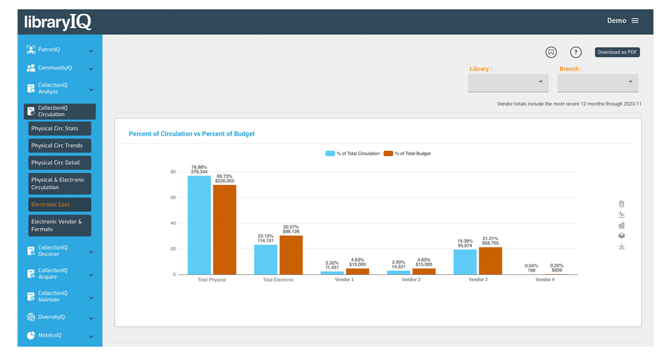Open the Library dropdown
This screenshot has width=671, height=356.
pos(508,83)
